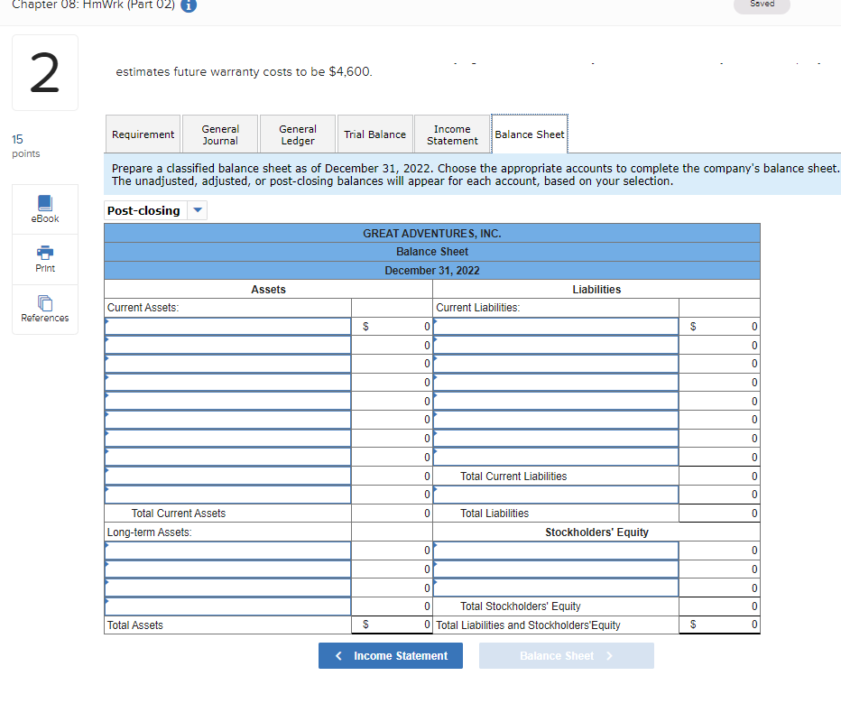
Task: Select last Long-term Assets account field
Action: (x=228, y=606)
